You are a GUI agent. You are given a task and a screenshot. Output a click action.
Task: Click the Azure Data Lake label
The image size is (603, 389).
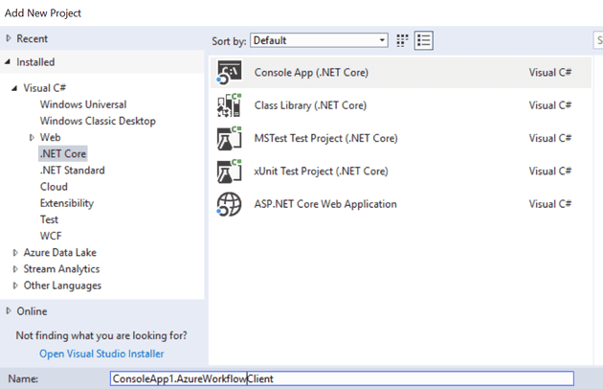coord(60,253)
